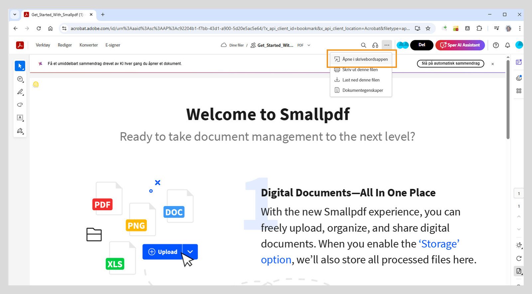Expand the browser tab search dropdown
Viewport: 532px width, 294px height.
pyautogui.click(x=15, y=14)
